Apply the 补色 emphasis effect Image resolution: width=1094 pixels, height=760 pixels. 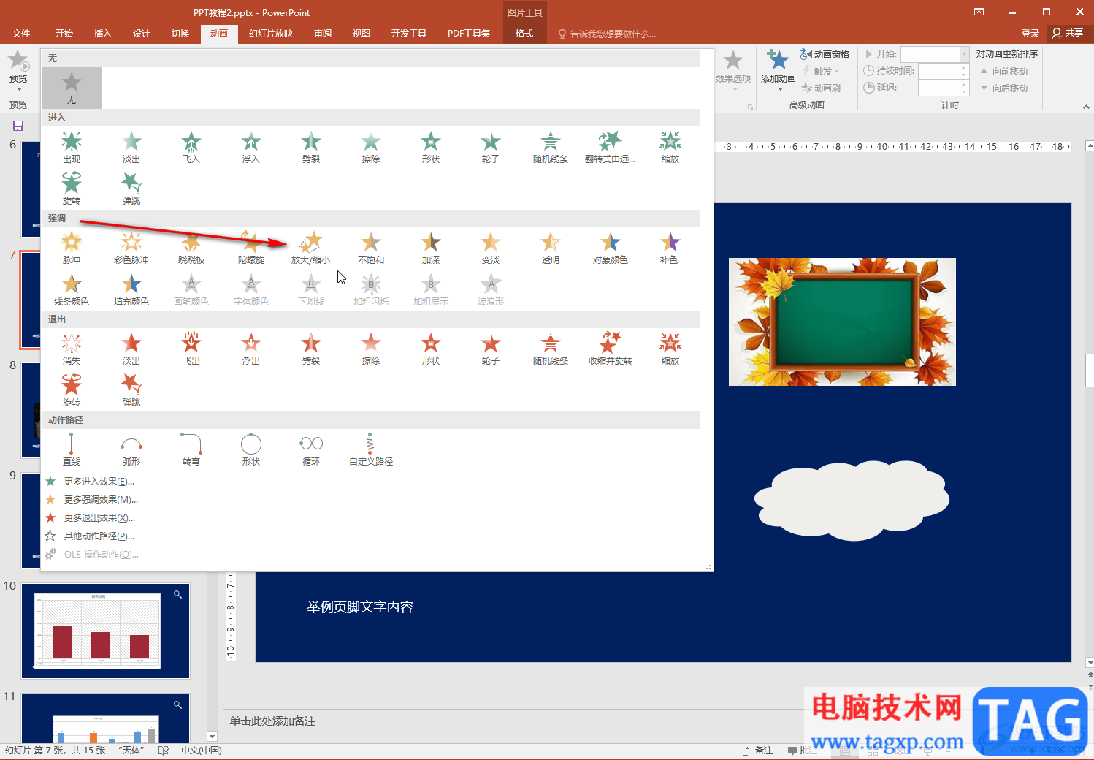click(670, 248)
